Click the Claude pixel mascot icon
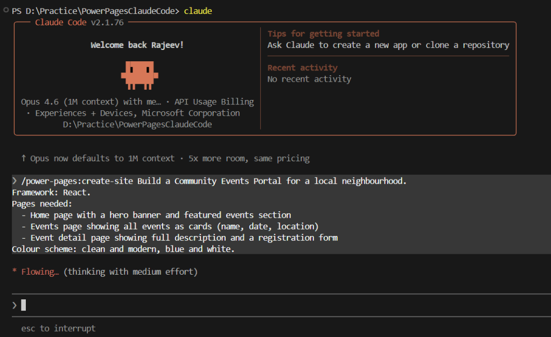Image resolution: width=551 pixels, height=337 pixels. [x=137, y=74]
